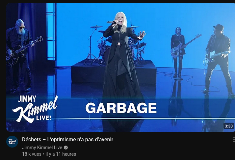Screen dimensions: 235x160
Task: Click the guitarist wearing a hat
Action: tap(218, 59)
